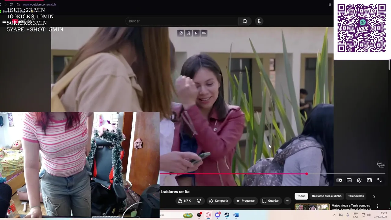Click the skip-next video overlay icon
Screen dimensions: 391x220
click(196, 33)
